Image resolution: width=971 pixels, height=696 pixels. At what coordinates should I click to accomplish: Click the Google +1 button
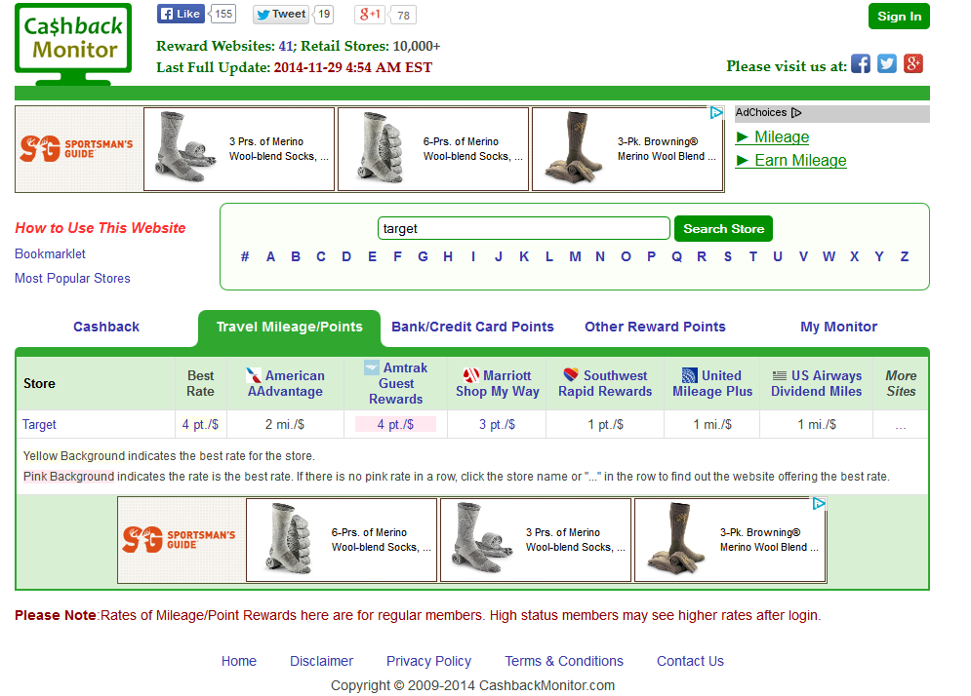pos(370,15)
